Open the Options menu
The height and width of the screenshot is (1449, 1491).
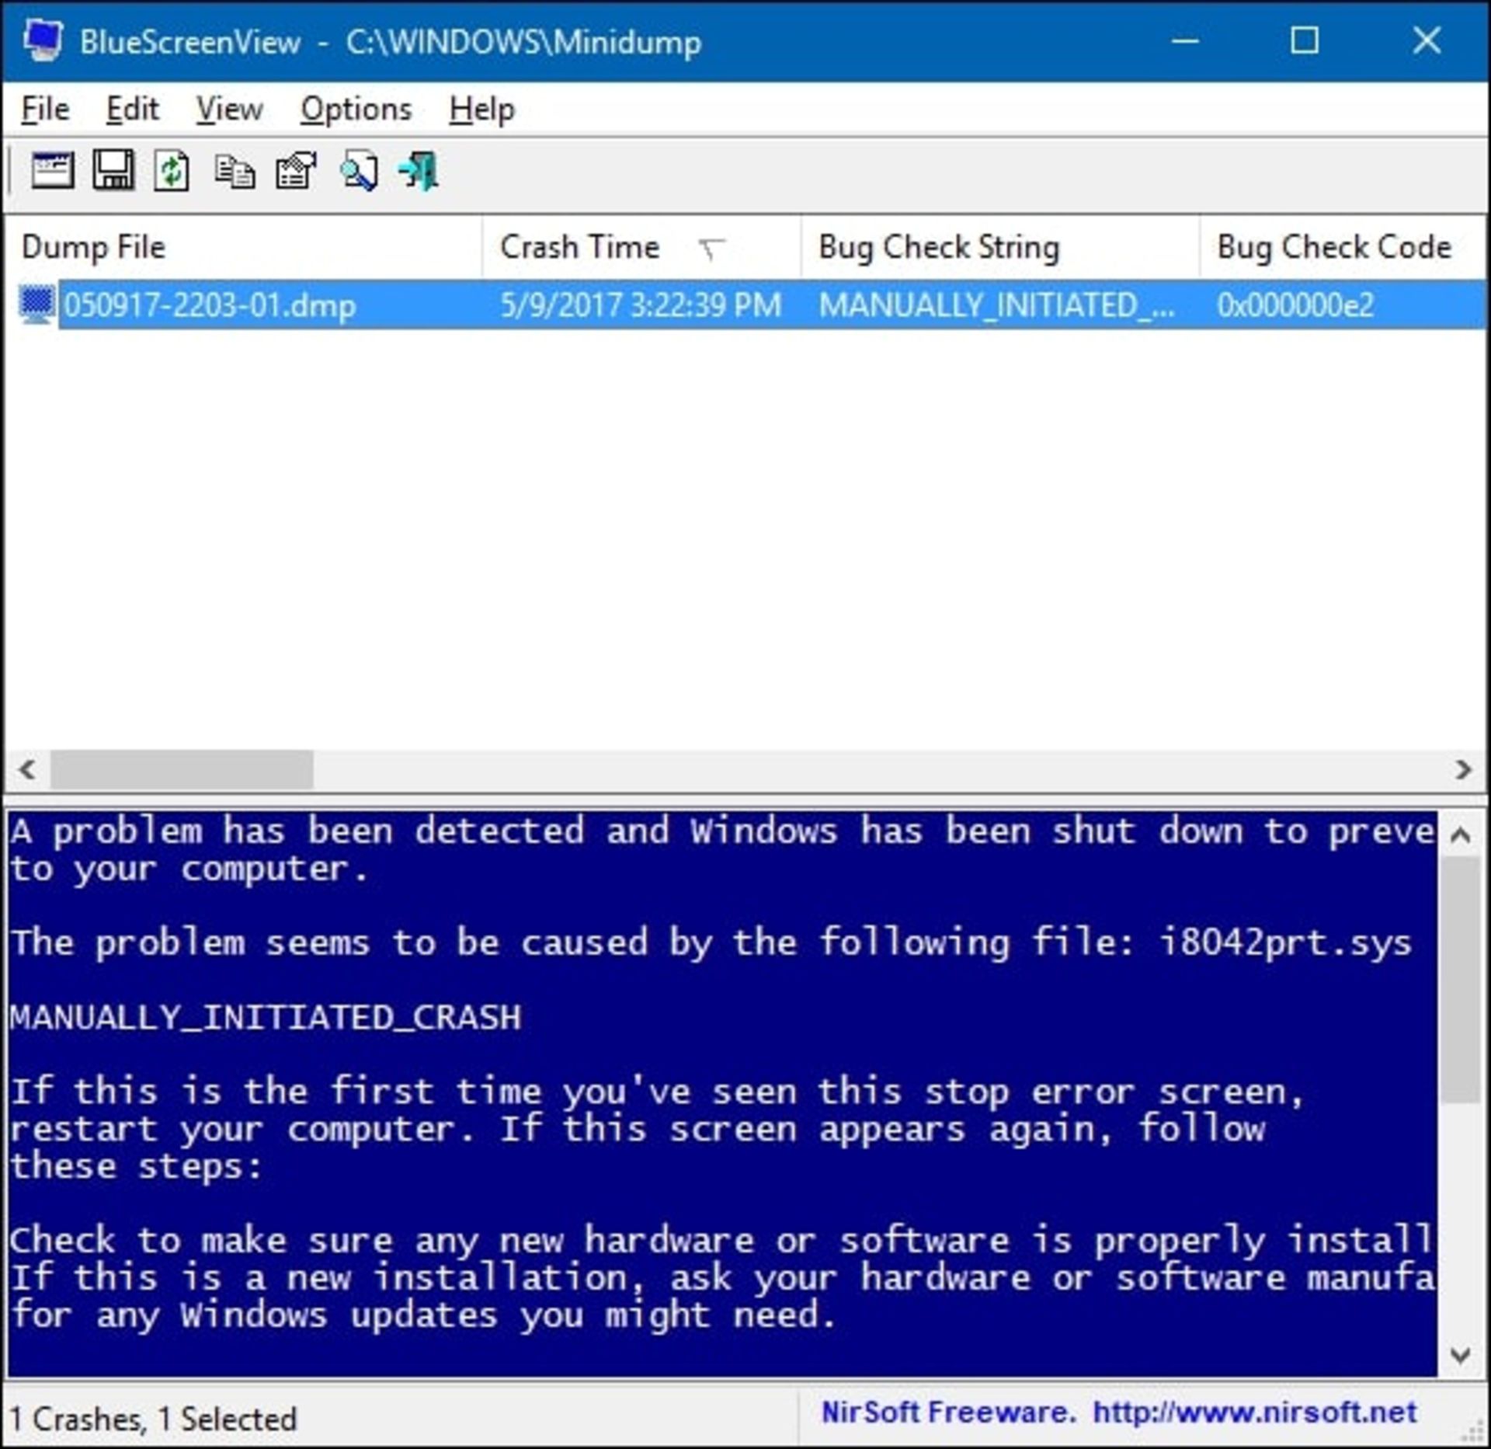[352, 110]
